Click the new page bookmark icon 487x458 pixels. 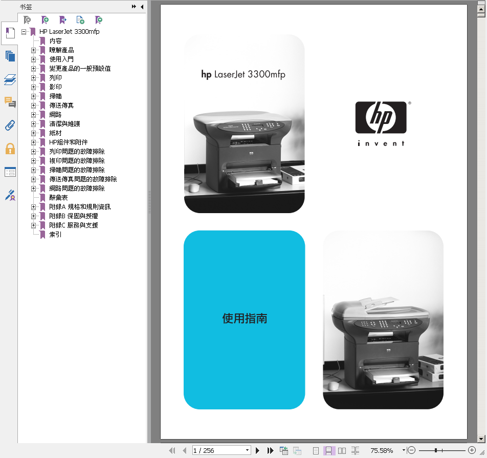click(x=80, y=20)
